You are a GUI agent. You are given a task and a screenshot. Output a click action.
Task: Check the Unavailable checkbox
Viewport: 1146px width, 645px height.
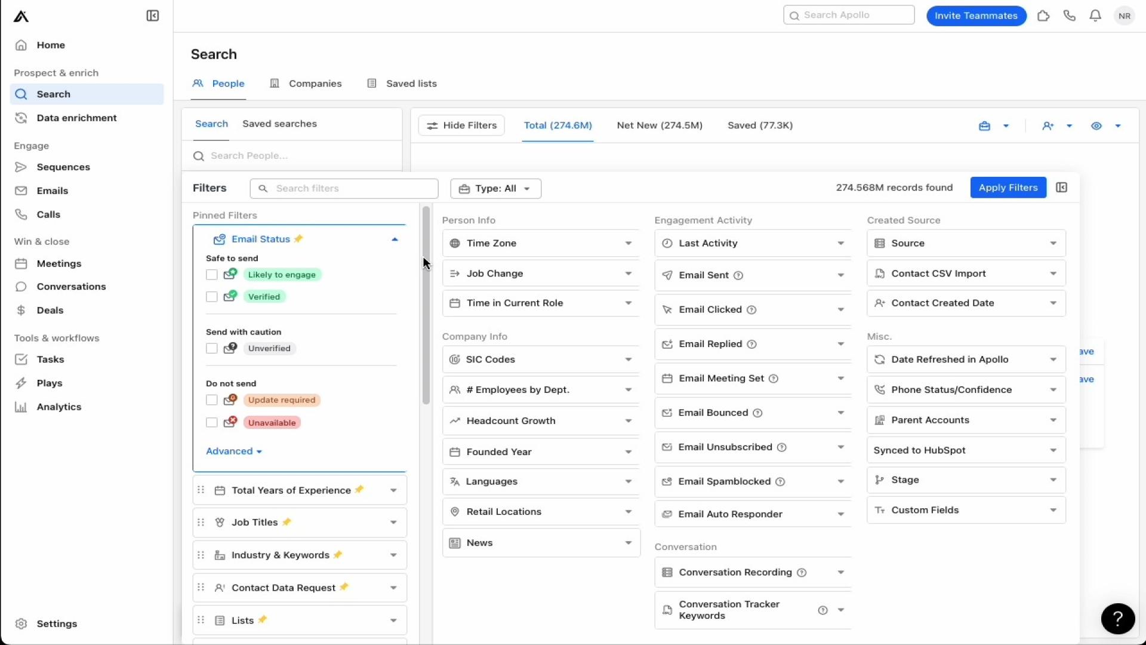(x=211, y=423)
